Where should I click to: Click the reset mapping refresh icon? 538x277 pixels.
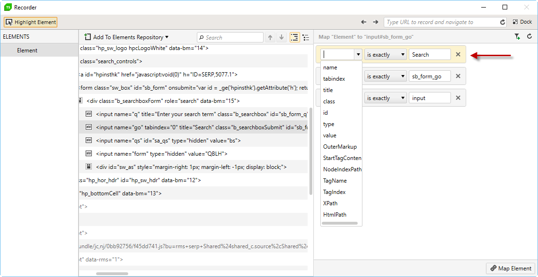click(529, 37)
